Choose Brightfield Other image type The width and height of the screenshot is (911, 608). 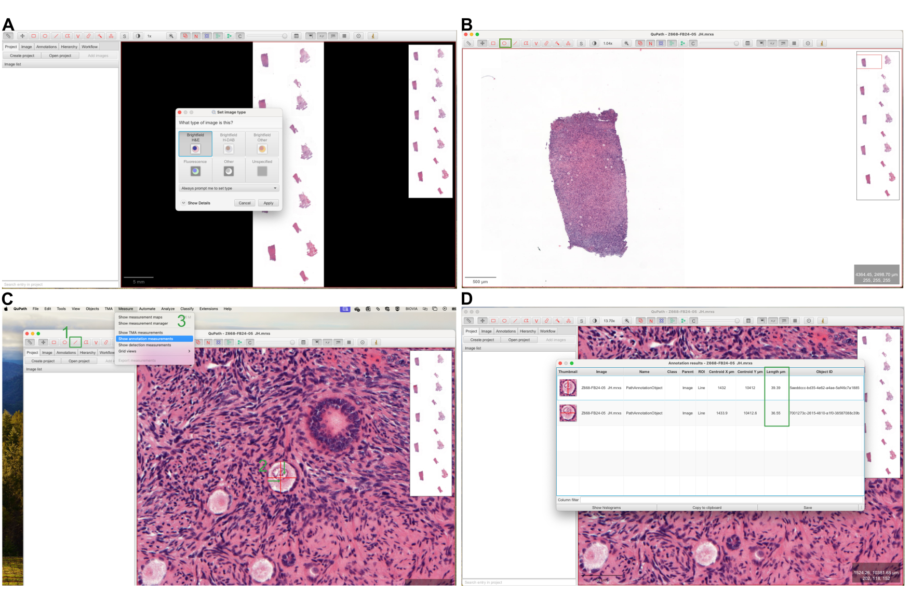(x=262, y=144)
